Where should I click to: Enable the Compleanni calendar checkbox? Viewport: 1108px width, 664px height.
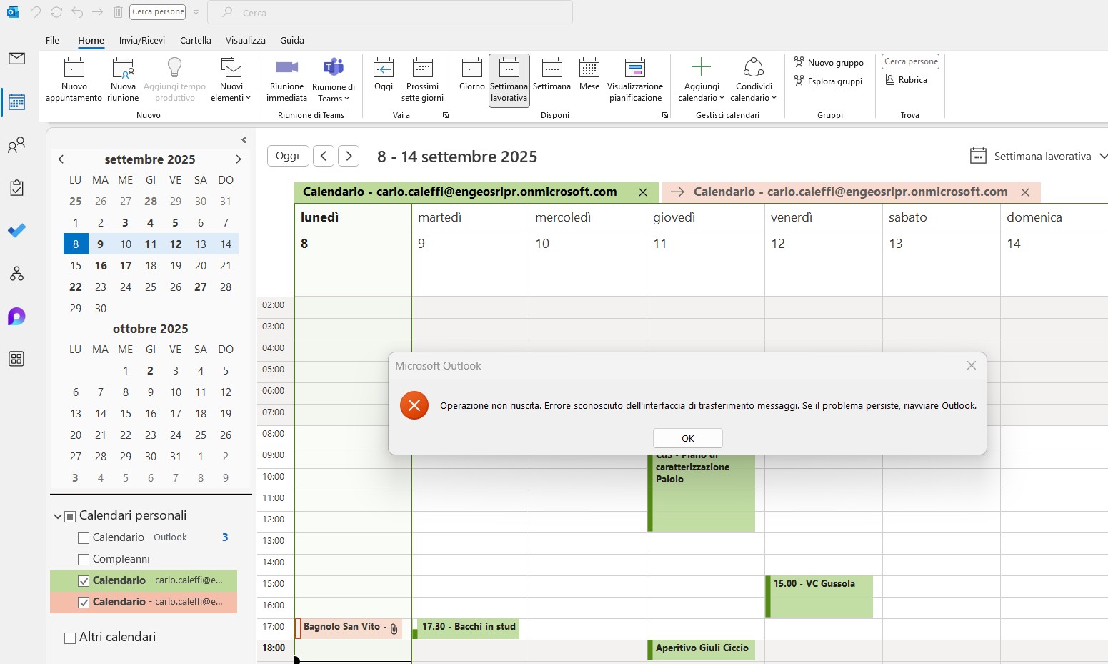[x=84, y=560]
